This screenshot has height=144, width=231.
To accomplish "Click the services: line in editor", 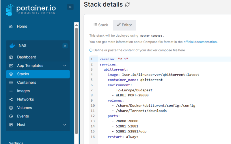I will [109, 64].
